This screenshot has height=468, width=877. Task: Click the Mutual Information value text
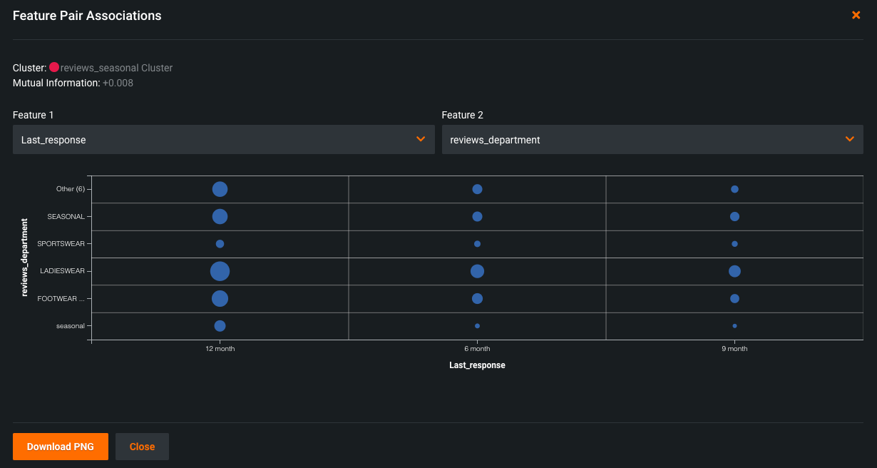pyautogui.click(x=118, y=83)
